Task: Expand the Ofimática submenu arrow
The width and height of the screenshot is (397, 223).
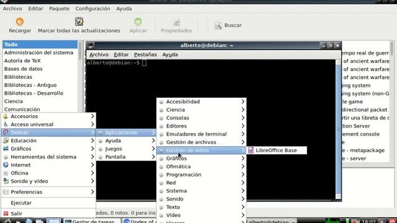Action: point(243,167)
